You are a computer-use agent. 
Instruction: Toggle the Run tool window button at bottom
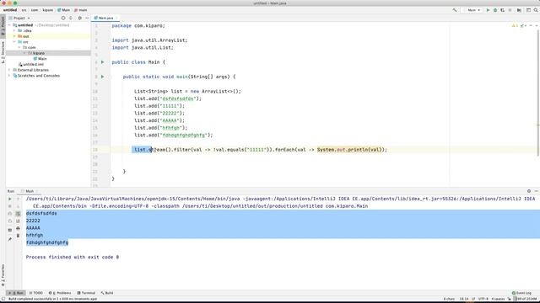pyautogui.click(x=16, y=293)
